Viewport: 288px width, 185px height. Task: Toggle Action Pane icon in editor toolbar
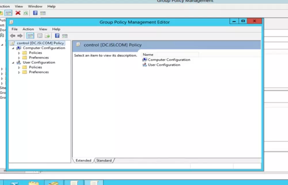(x=65, y=36)
